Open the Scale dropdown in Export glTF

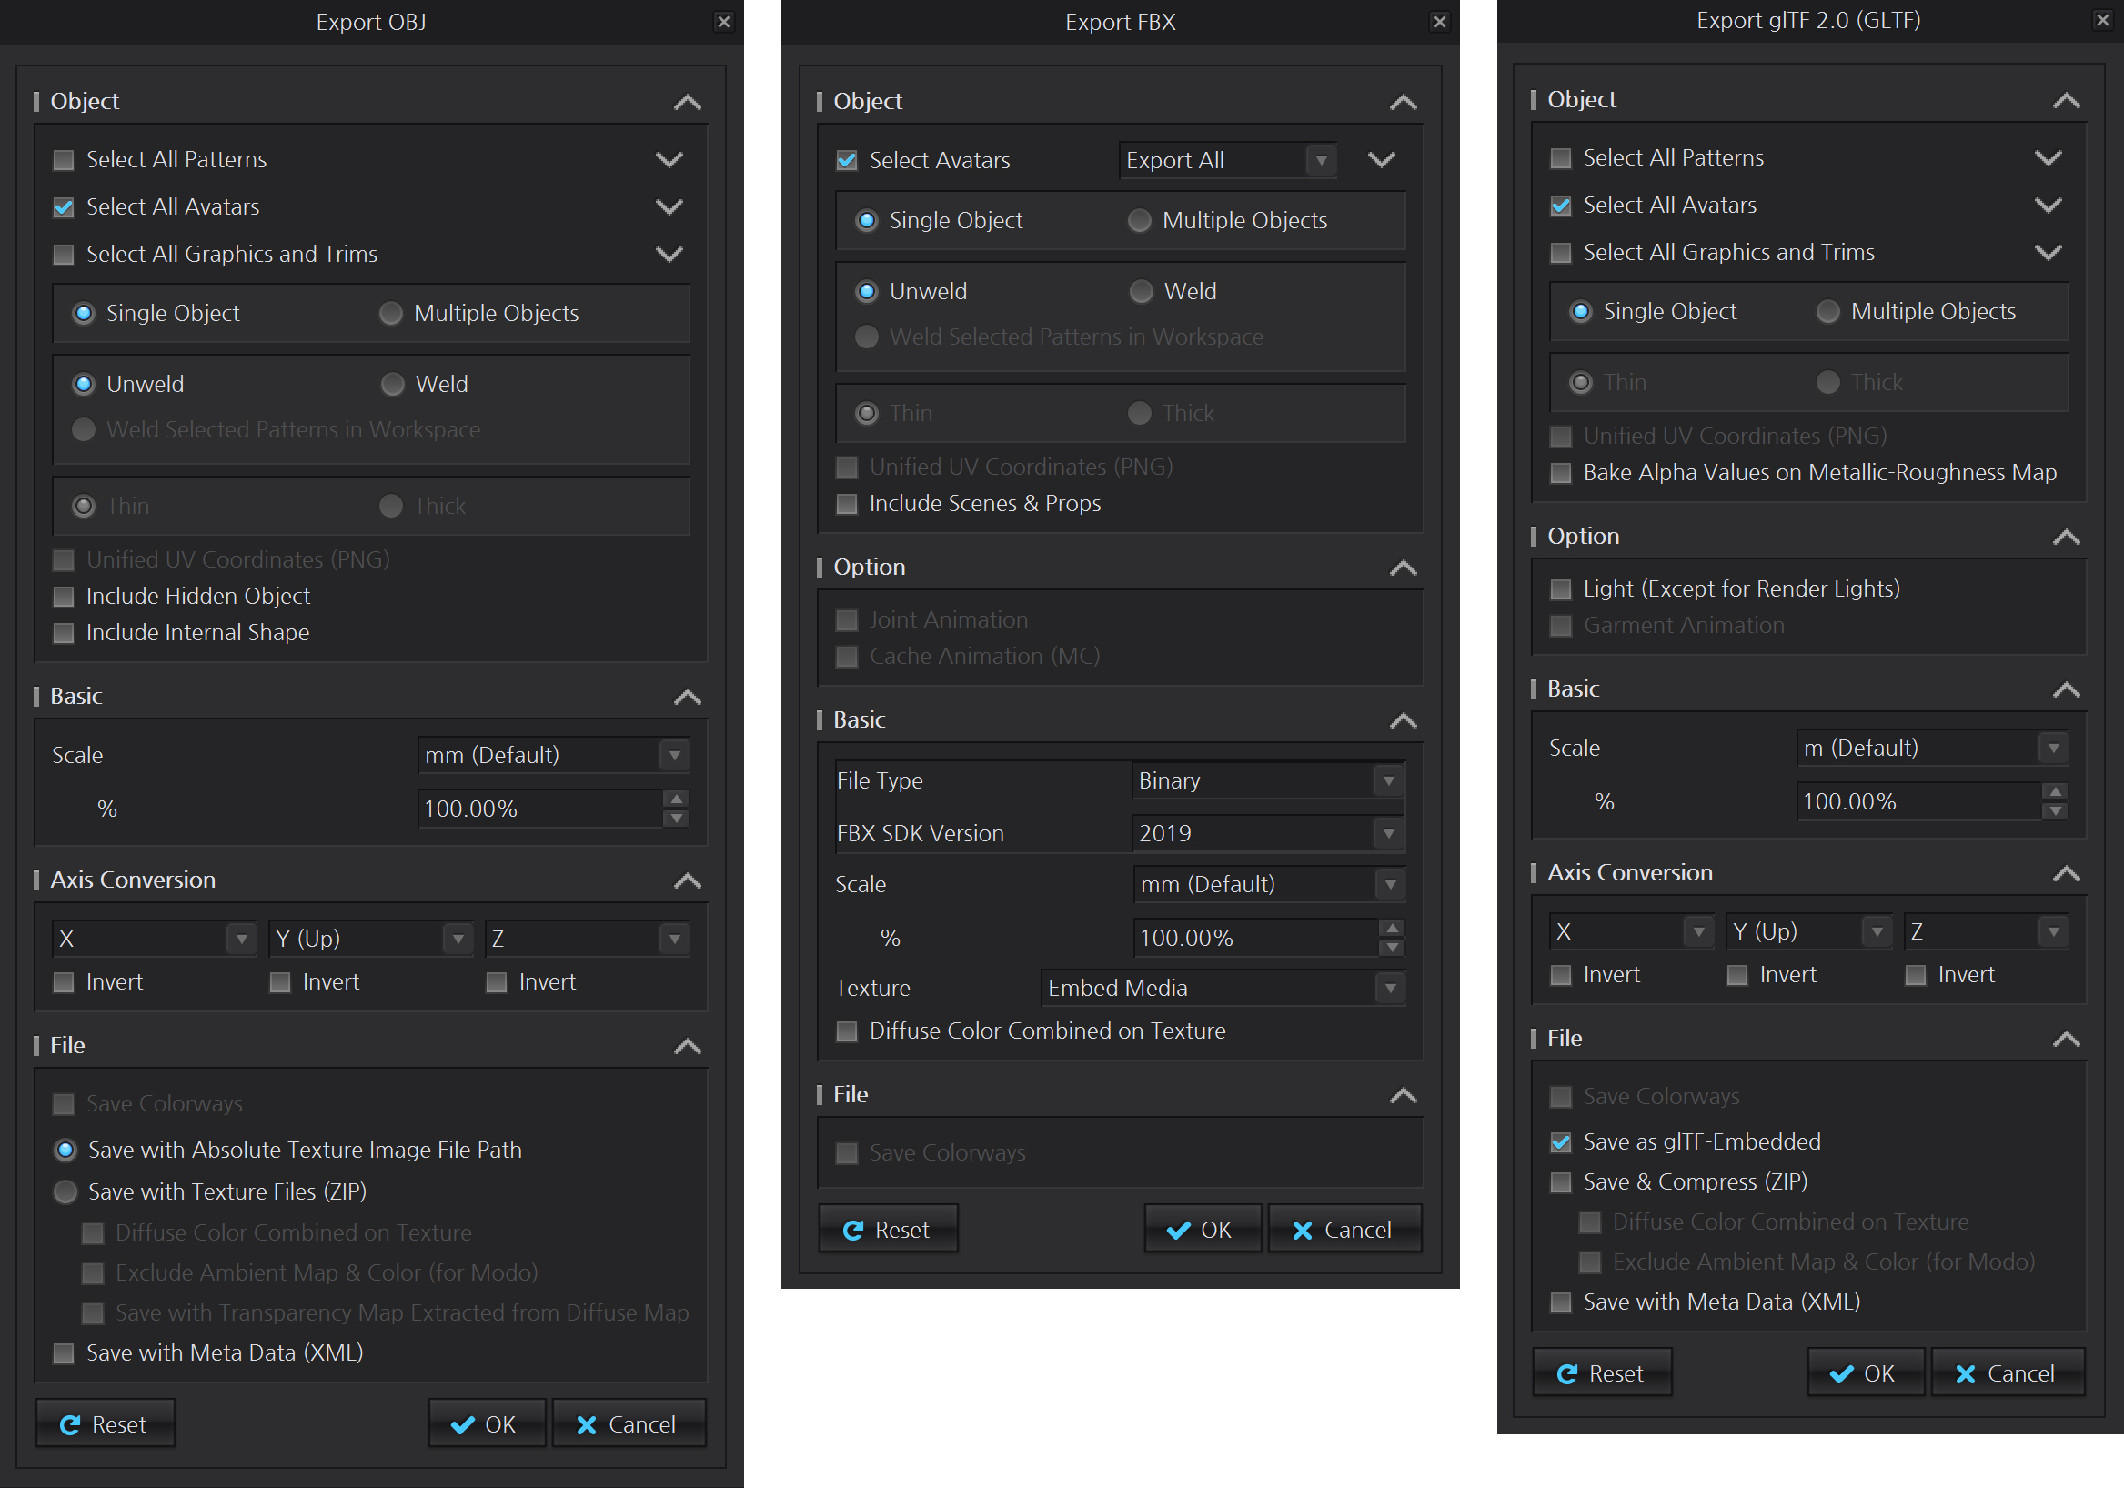(1934, 748)
